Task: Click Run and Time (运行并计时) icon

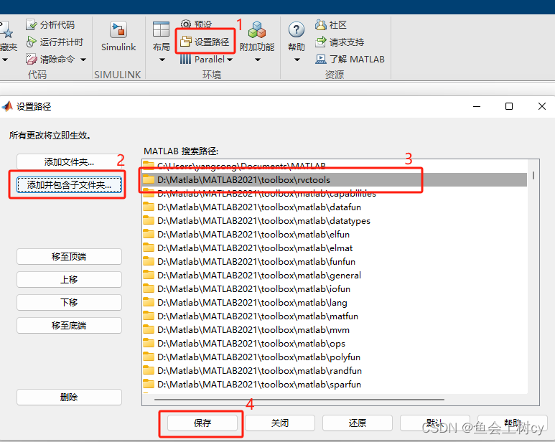Action: (31, 42)
